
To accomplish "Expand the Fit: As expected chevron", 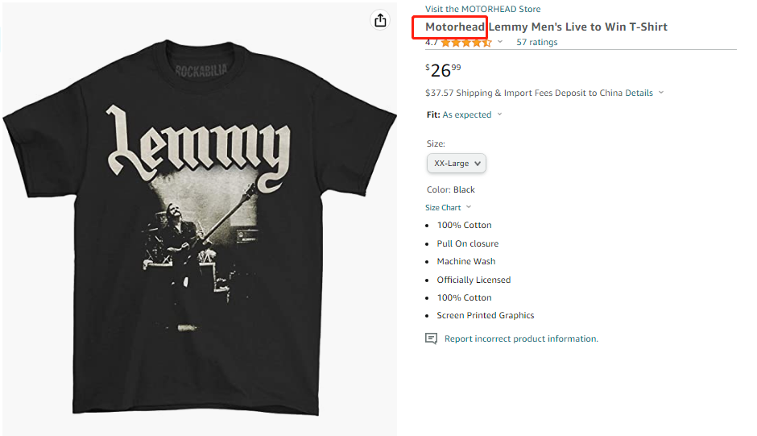I will point(499,114).
